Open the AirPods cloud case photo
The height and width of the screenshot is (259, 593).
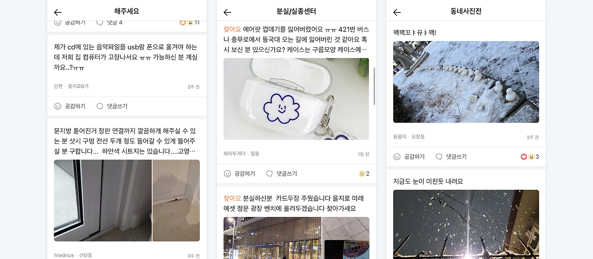(x=296, y=99)
